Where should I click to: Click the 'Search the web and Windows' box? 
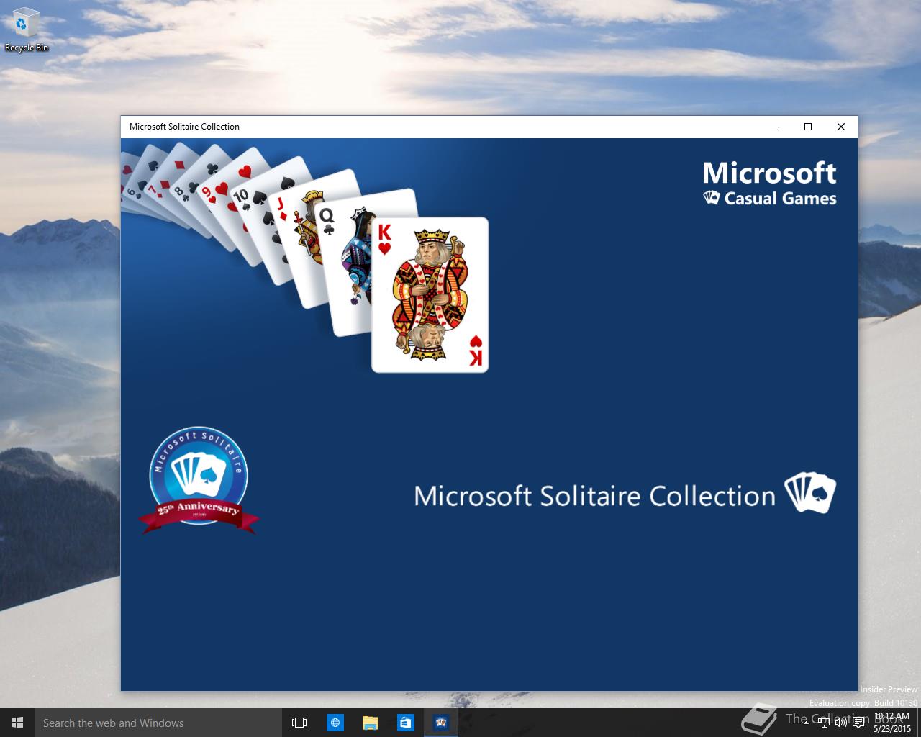158,723
